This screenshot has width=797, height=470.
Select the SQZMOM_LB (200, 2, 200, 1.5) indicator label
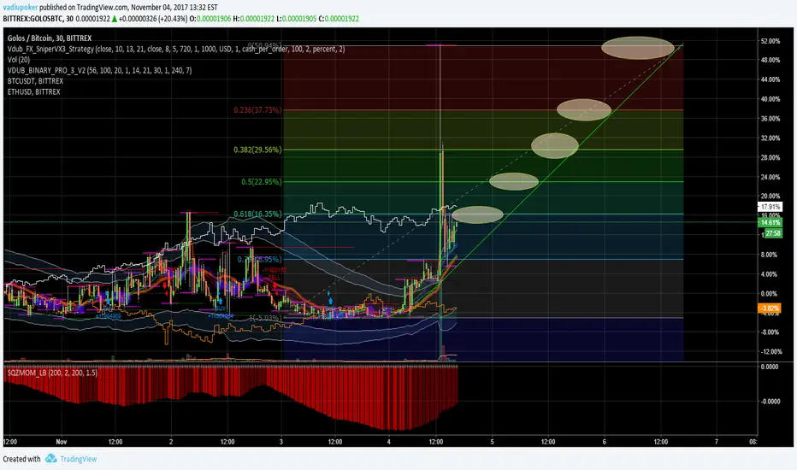click(52, 373)
